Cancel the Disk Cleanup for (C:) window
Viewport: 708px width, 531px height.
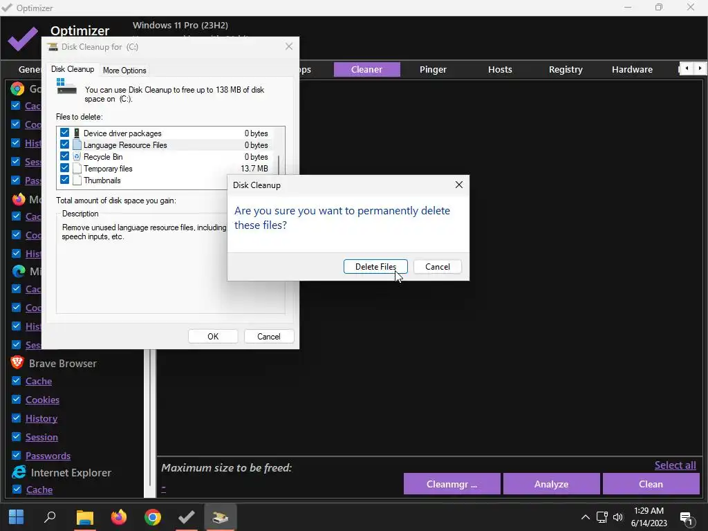[x=269, y=337]
